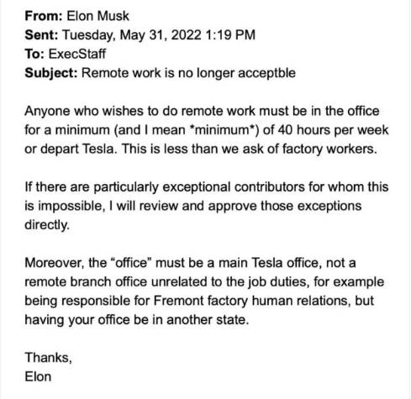Click the phrase exceptional contributors

coord(234,187)
